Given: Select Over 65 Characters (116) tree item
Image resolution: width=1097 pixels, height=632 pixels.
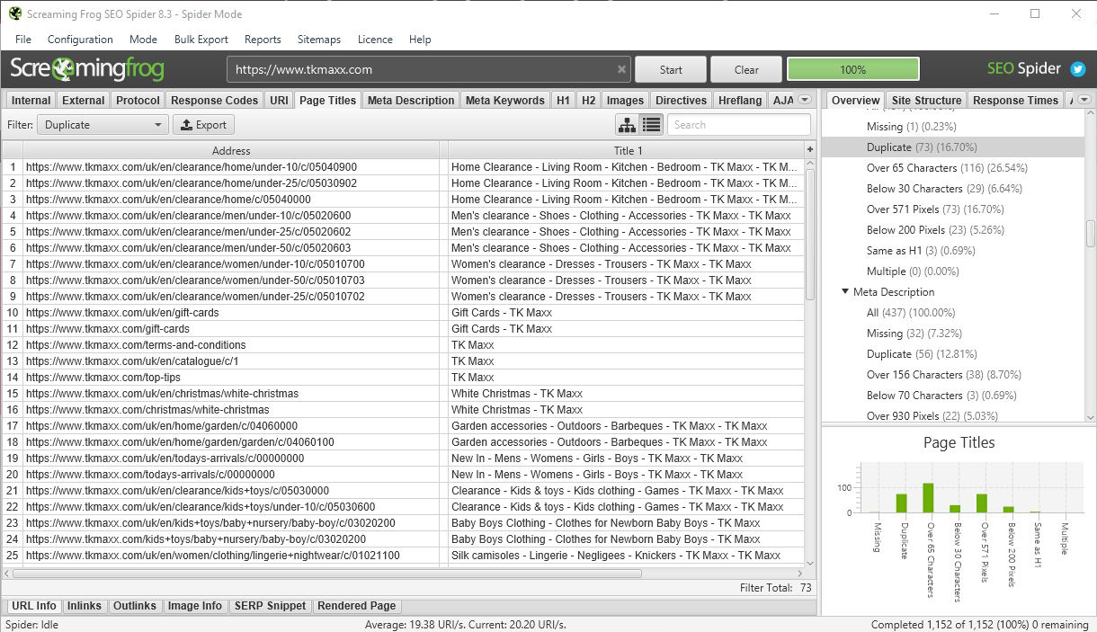Looking at the screenshot, I should [947, 168].
